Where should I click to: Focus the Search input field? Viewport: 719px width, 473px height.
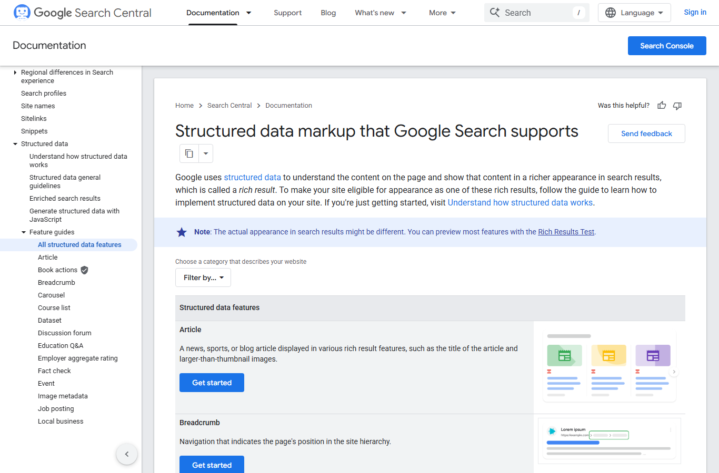536,13
